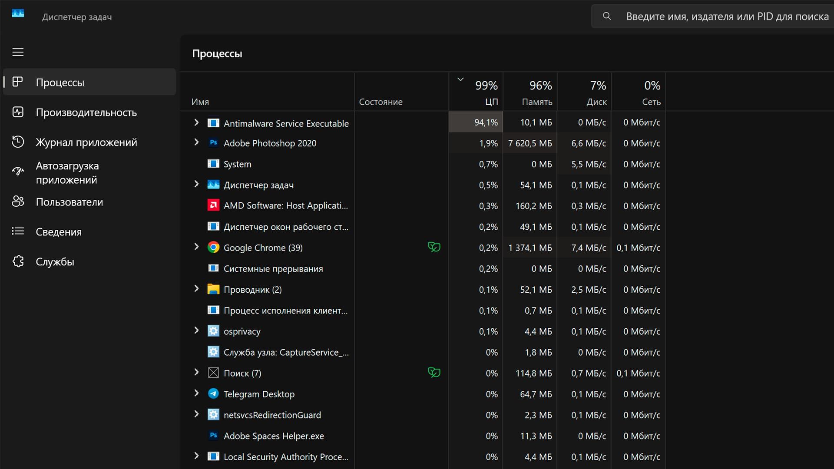
Task: Expand the osprivacy process entry
Action: click(x=196, y=330)
